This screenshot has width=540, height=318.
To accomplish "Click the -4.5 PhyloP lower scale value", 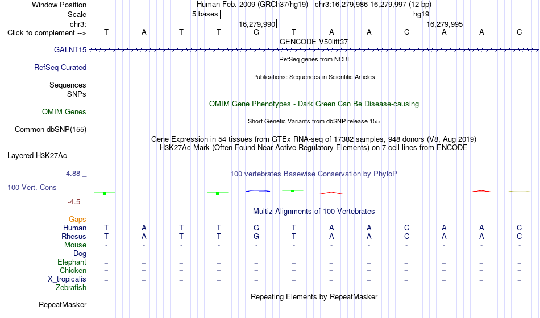I will (x=74, y=202).
